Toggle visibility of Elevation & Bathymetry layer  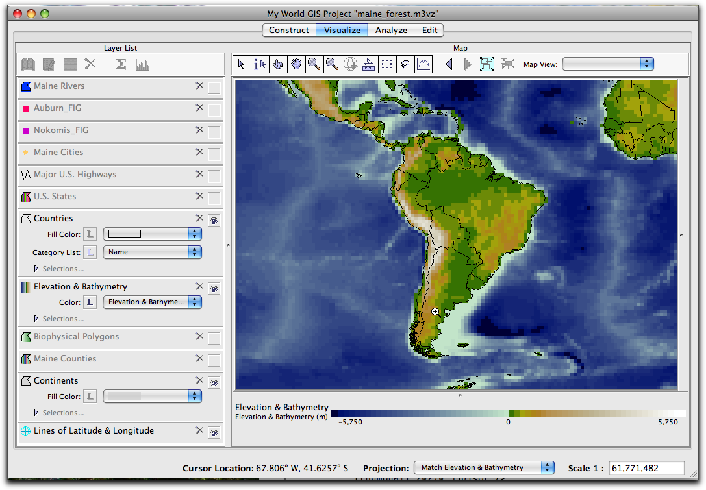click(214, 288)
